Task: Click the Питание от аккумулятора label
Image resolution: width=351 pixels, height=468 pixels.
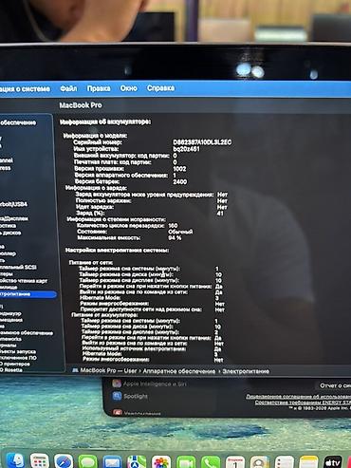Action: click(x=104, y=315)
